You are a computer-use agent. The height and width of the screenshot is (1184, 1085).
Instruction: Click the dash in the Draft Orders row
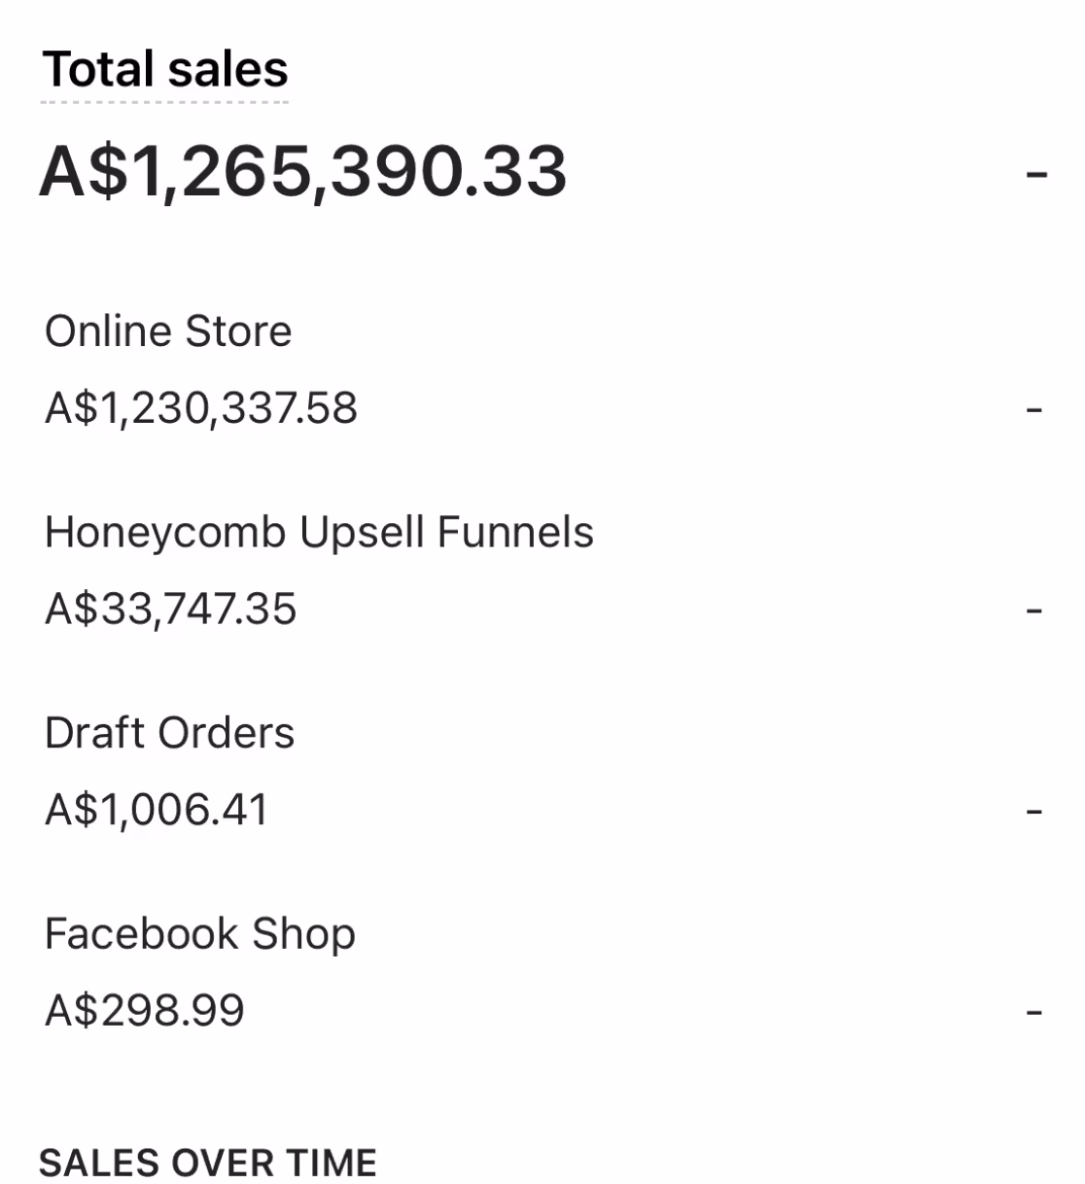1034,812
